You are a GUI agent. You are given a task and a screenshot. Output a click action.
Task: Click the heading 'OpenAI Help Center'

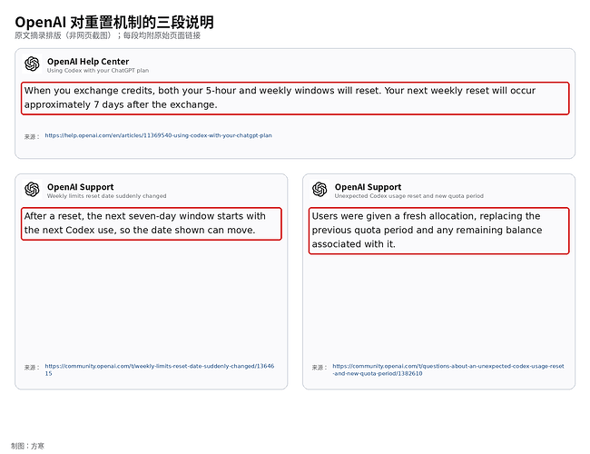click(x=88, y=62)
